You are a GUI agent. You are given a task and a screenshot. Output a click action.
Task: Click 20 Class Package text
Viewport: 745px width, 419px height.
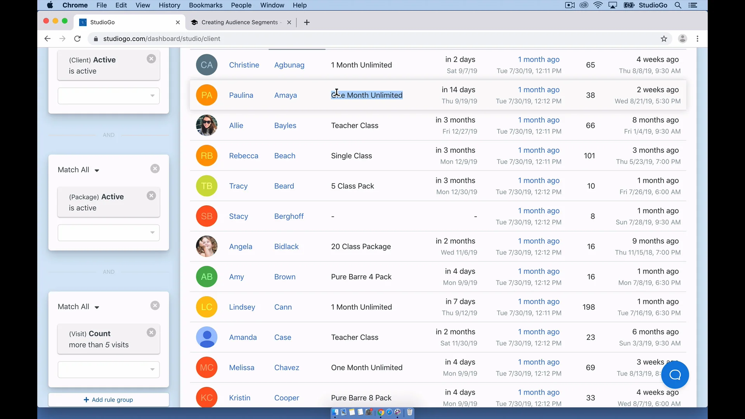tap(361, 246)
